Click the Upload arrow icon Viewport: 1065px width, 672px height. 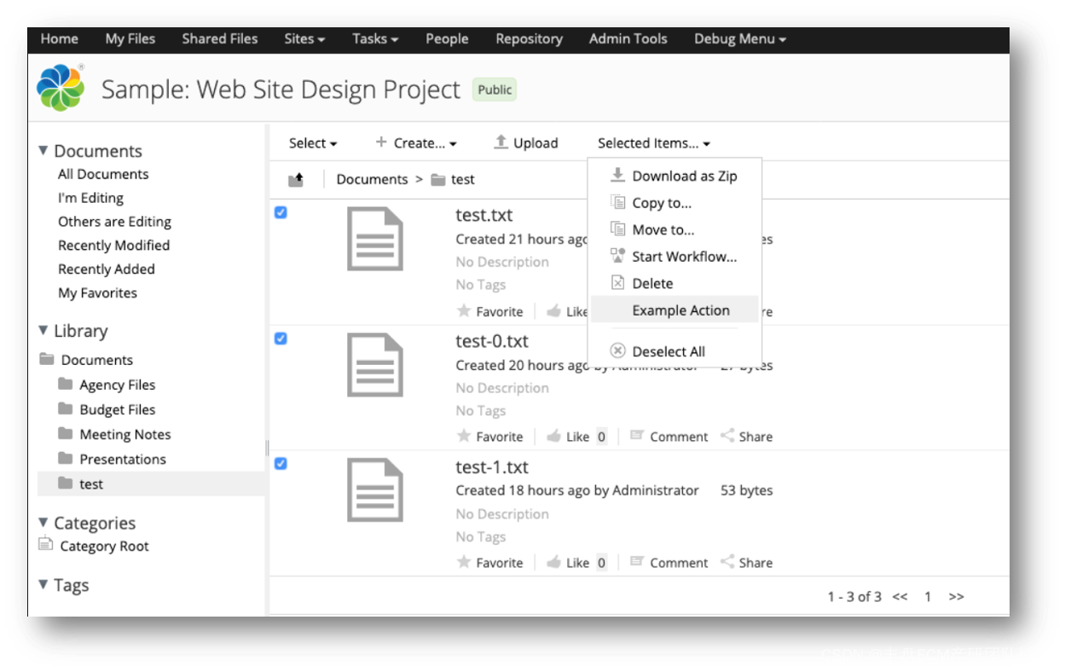pos(501,142)
